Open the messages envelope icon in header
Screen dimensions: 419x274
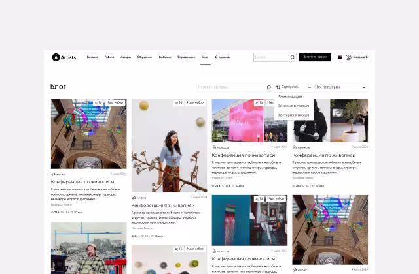tap(340, 57)
